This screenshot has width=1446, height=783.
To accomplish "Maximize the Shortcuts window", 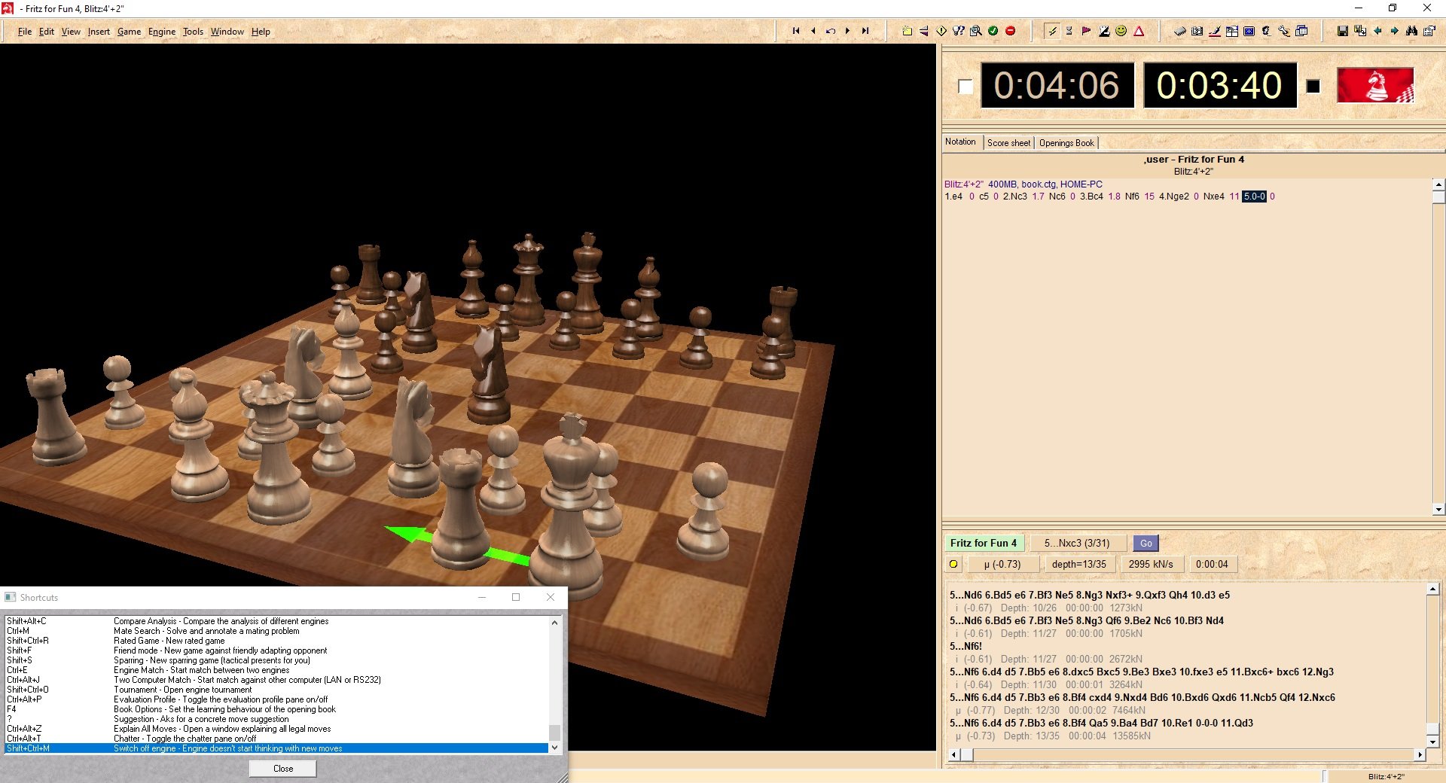I will click(516, 597).
